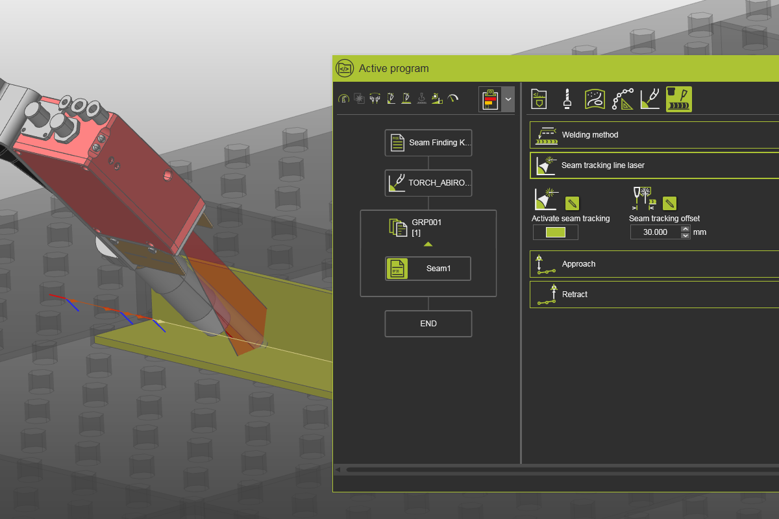
Task: Select the welding torch tool icon
Action: tap(650, 99)
